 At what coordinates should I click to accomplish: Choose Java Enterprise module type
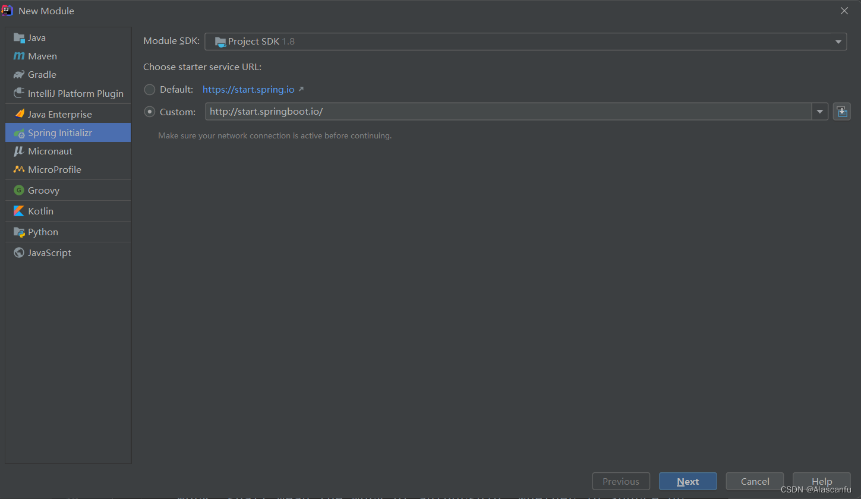(x=68, y=114)
